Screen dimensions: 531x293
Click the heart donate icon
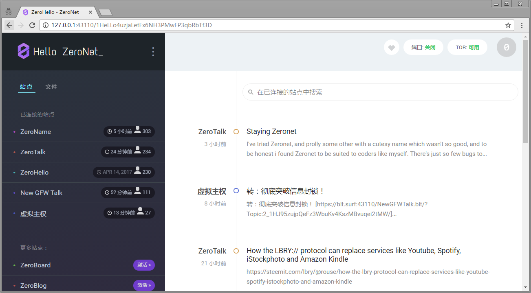click(391, 48)
